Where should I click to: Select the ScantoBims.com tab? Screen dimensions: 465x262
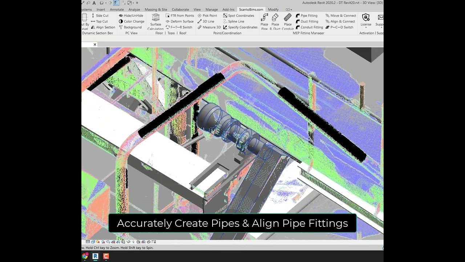coord(251,9)
